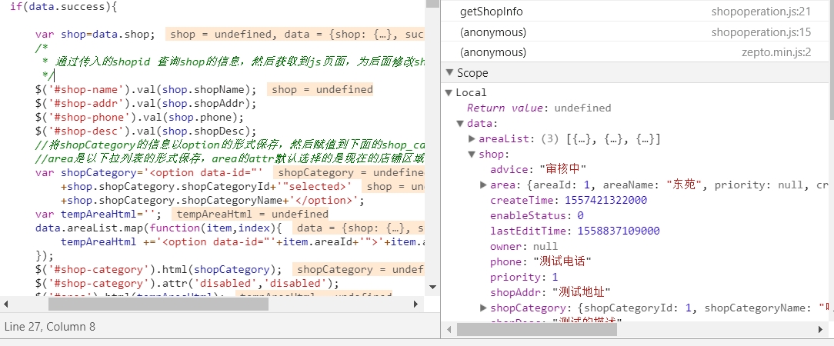Click code editor scroll right arrow
This screenshot has height=346, width=834.
click(416, 304)
